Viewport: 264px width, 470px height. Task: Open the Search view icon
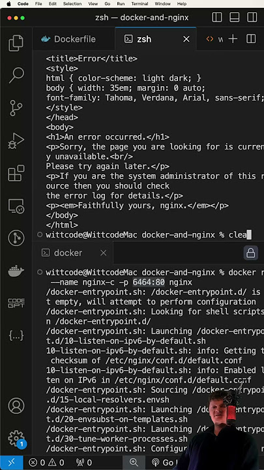pos(16,75)
